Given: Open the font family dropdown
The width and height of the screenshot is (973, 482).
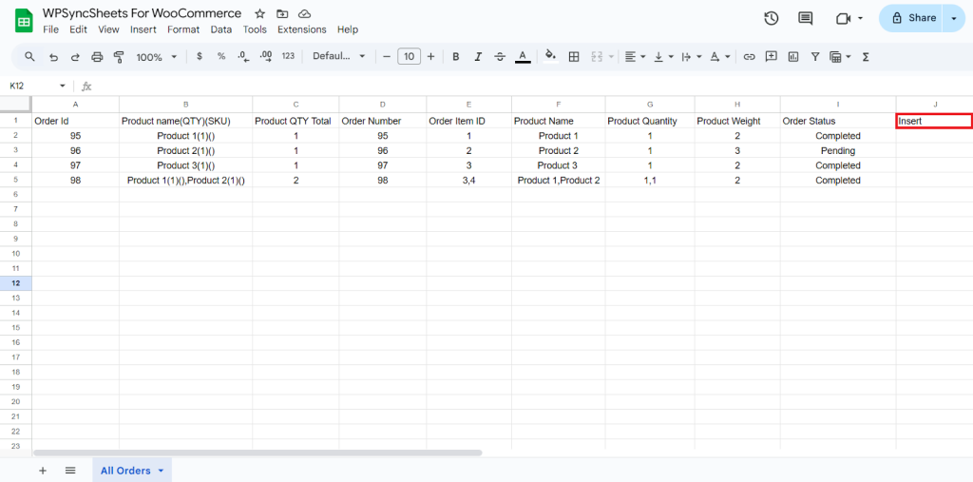Looking at the screenshot, I should [x=339, y=56].
